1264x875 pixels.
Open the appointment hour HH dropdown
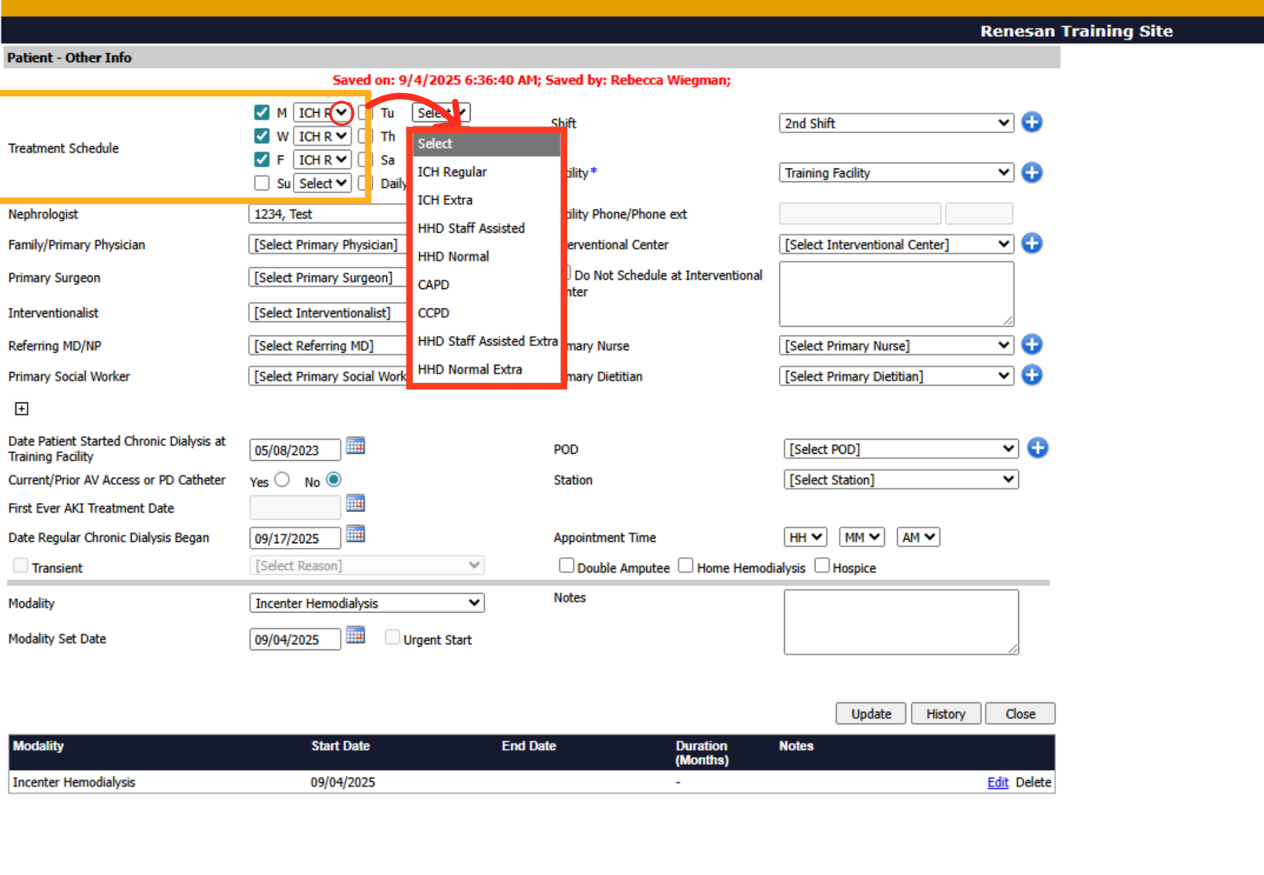(806, 537)
